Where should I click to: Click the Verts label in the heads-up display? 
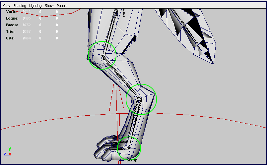[x=12, y=12]
